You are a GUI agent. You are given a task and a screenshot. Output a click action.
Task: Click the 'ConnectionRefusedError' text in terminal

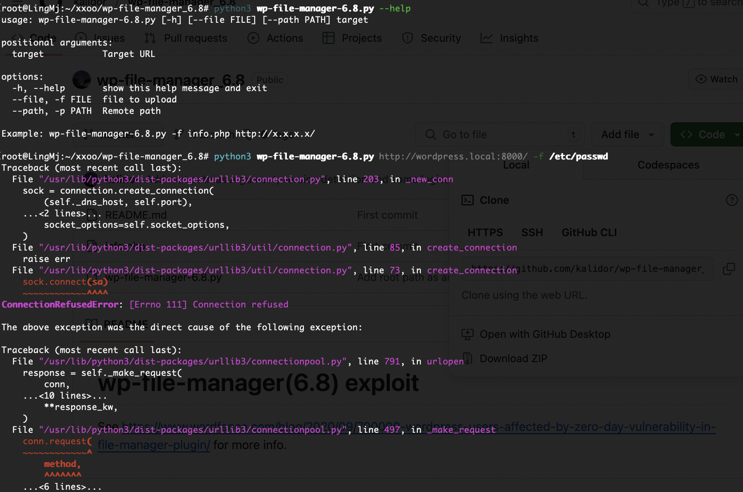pos(60,304)
